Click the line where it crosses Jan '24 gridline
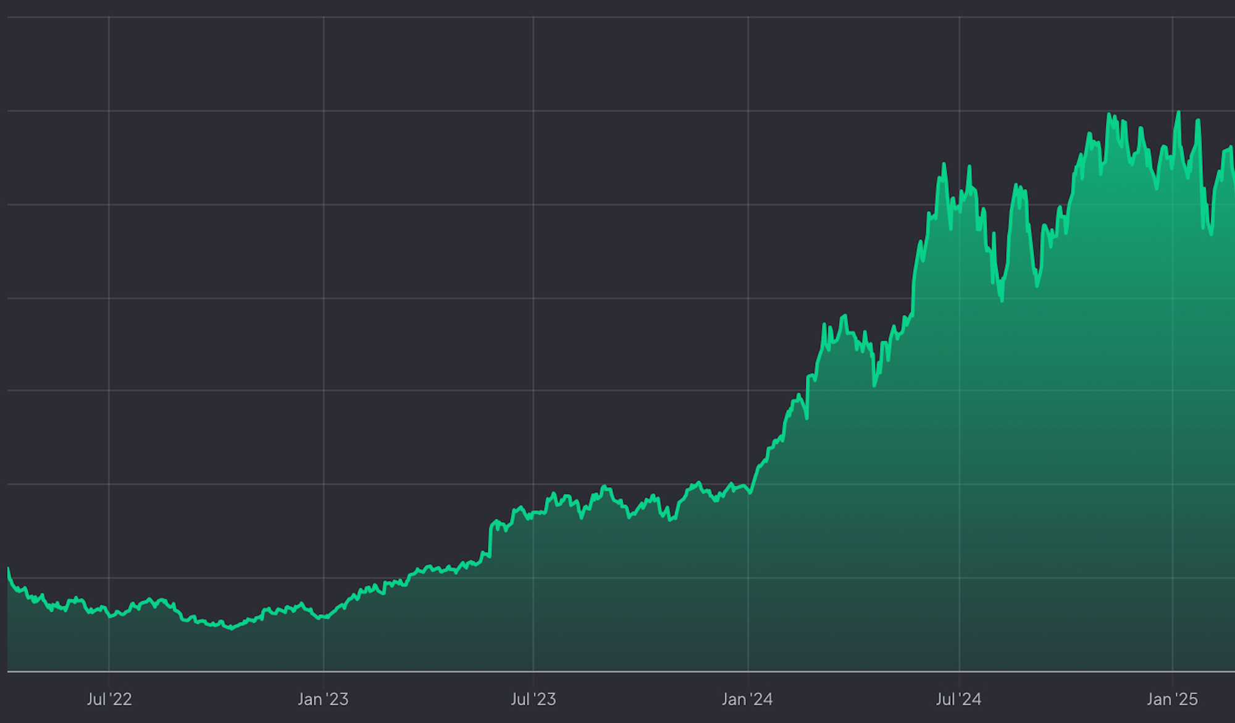 [748, 491]
